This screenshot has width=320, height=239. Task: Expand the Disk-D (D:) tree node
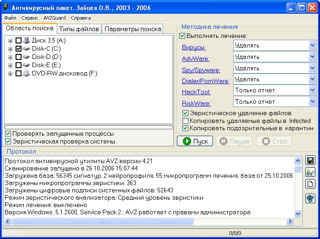10,57
